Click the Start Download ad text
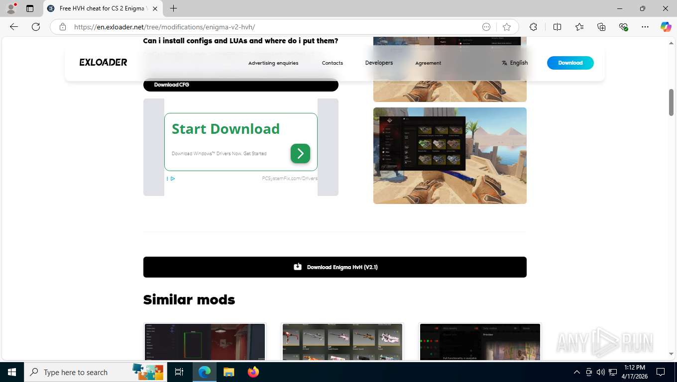 (226, 129)
